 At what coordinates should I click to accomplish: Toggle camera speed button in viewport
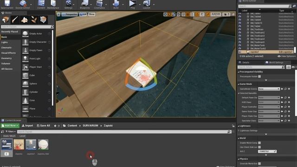(226, 14)
